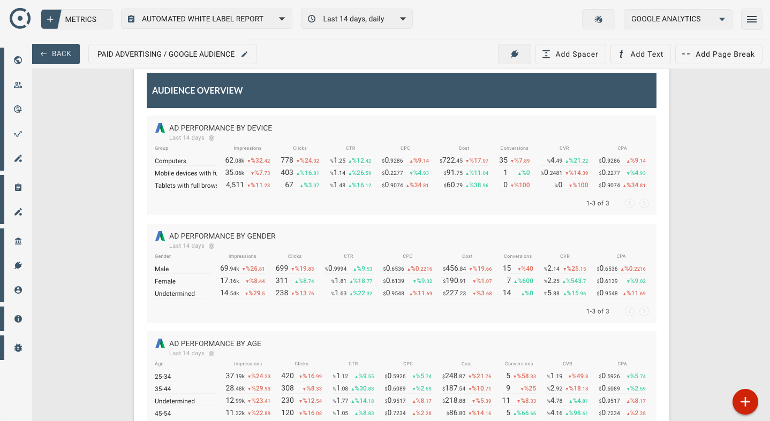The image size is (770, 421).
Task: Open the line graph sidebar icon
Action: (x=18, y=134)
